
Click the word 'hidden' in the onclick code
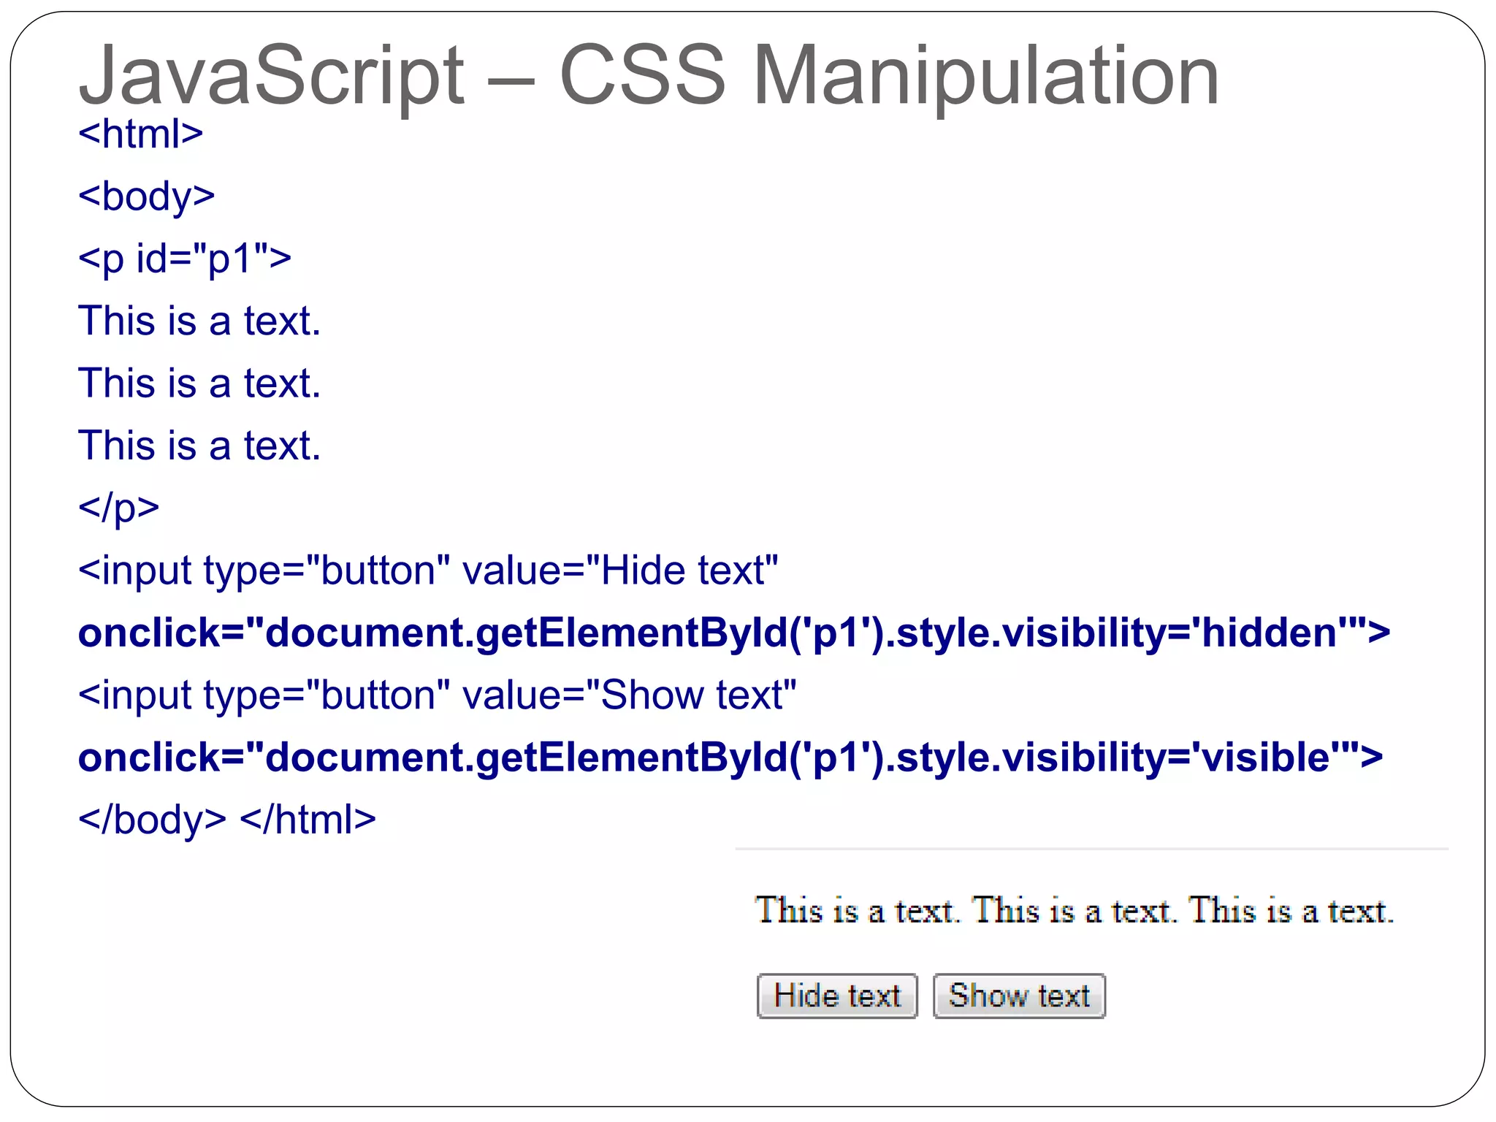click(1269, 633)
